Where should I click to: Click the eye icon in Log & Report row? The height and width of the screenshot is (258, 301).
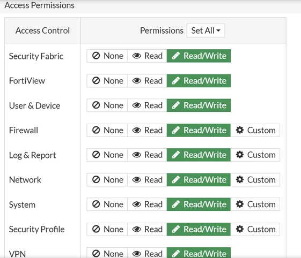click(x=137, y=155)
